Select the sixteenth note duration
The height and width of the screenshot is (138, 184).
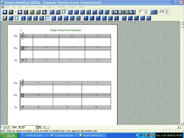pos(35,18)
